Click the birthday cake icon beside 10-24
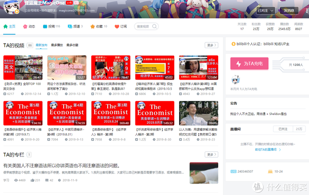This screenshot has width=309, height=195. (x=270, y=171)
